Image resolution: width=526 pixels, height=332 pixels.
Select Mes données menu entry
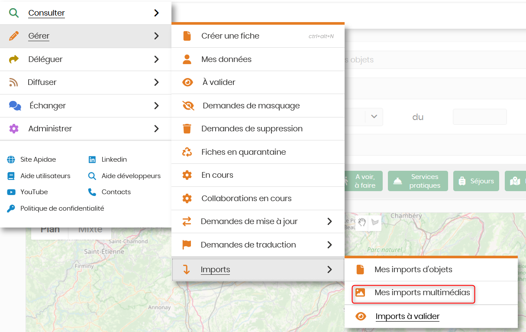pyautogui.click(x=258, y=59)
